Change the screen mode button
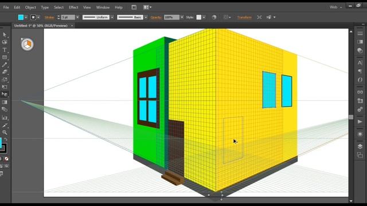367x206 pixels. (x=1, y=173)
